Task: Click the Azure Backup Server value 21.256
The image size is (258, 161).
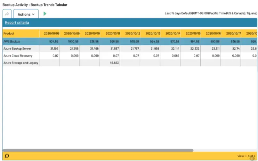Action: (74, 49)
